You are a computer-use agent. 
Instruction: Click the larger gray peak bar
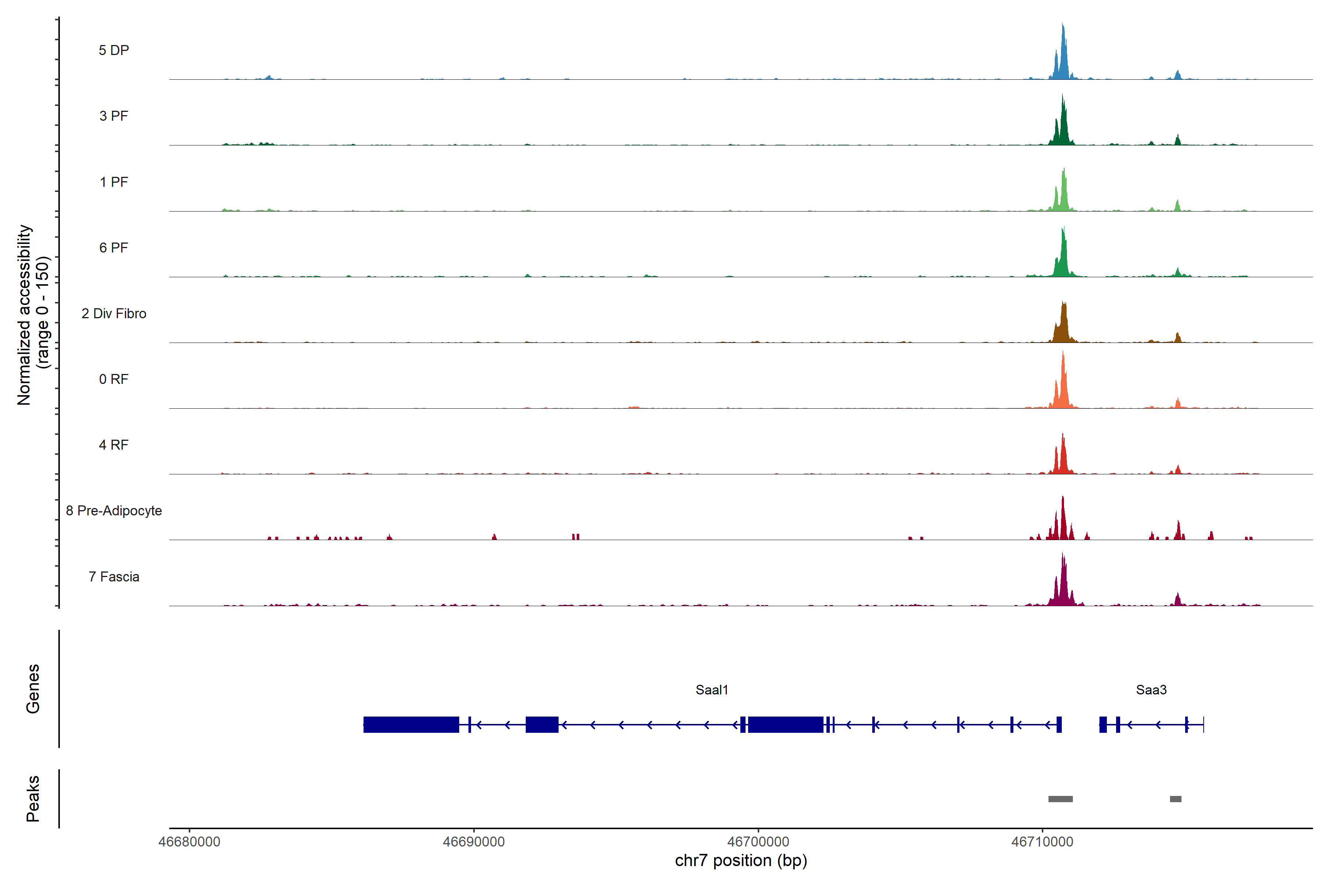[x=1060, y=799]
